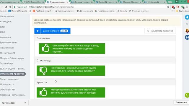Open 1С+Битрикс24 sidebar item
The width and height of the screenshot is (189, 106).
pyautogui.click(x=7, y=53)
